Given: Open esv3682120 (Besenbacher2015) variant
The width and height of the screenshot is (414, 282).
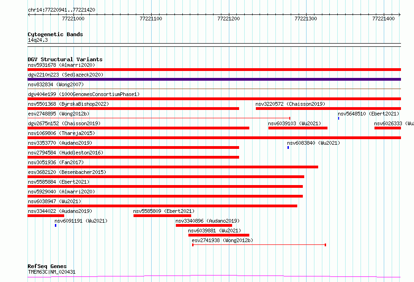Looking at the screenshot, I should coord(67,172).
